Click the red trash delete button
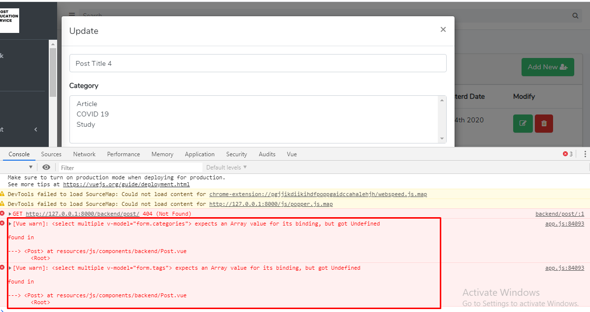Image resolution: width=590 pixels, height=312 pixels. 544,123
